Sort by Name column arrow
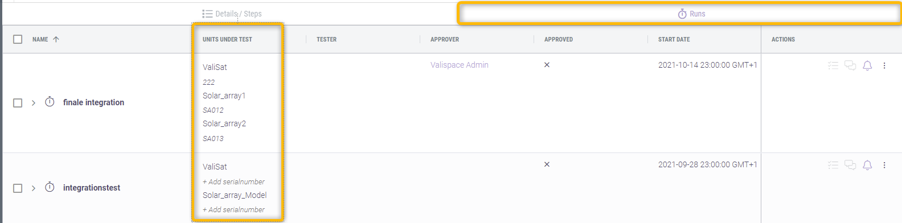This screenshot has height=223, width=902. coord(56,39)
